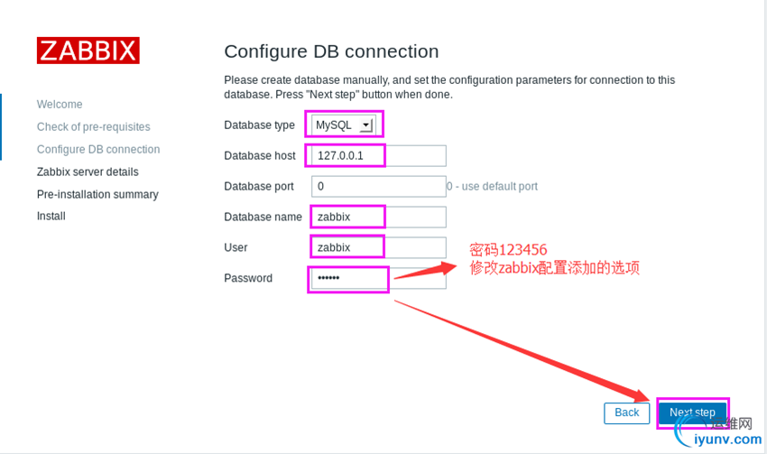This screenshot has height=454, width=767.
Task: Go to the Welcome setup step
Action: [x=60, y=105]
